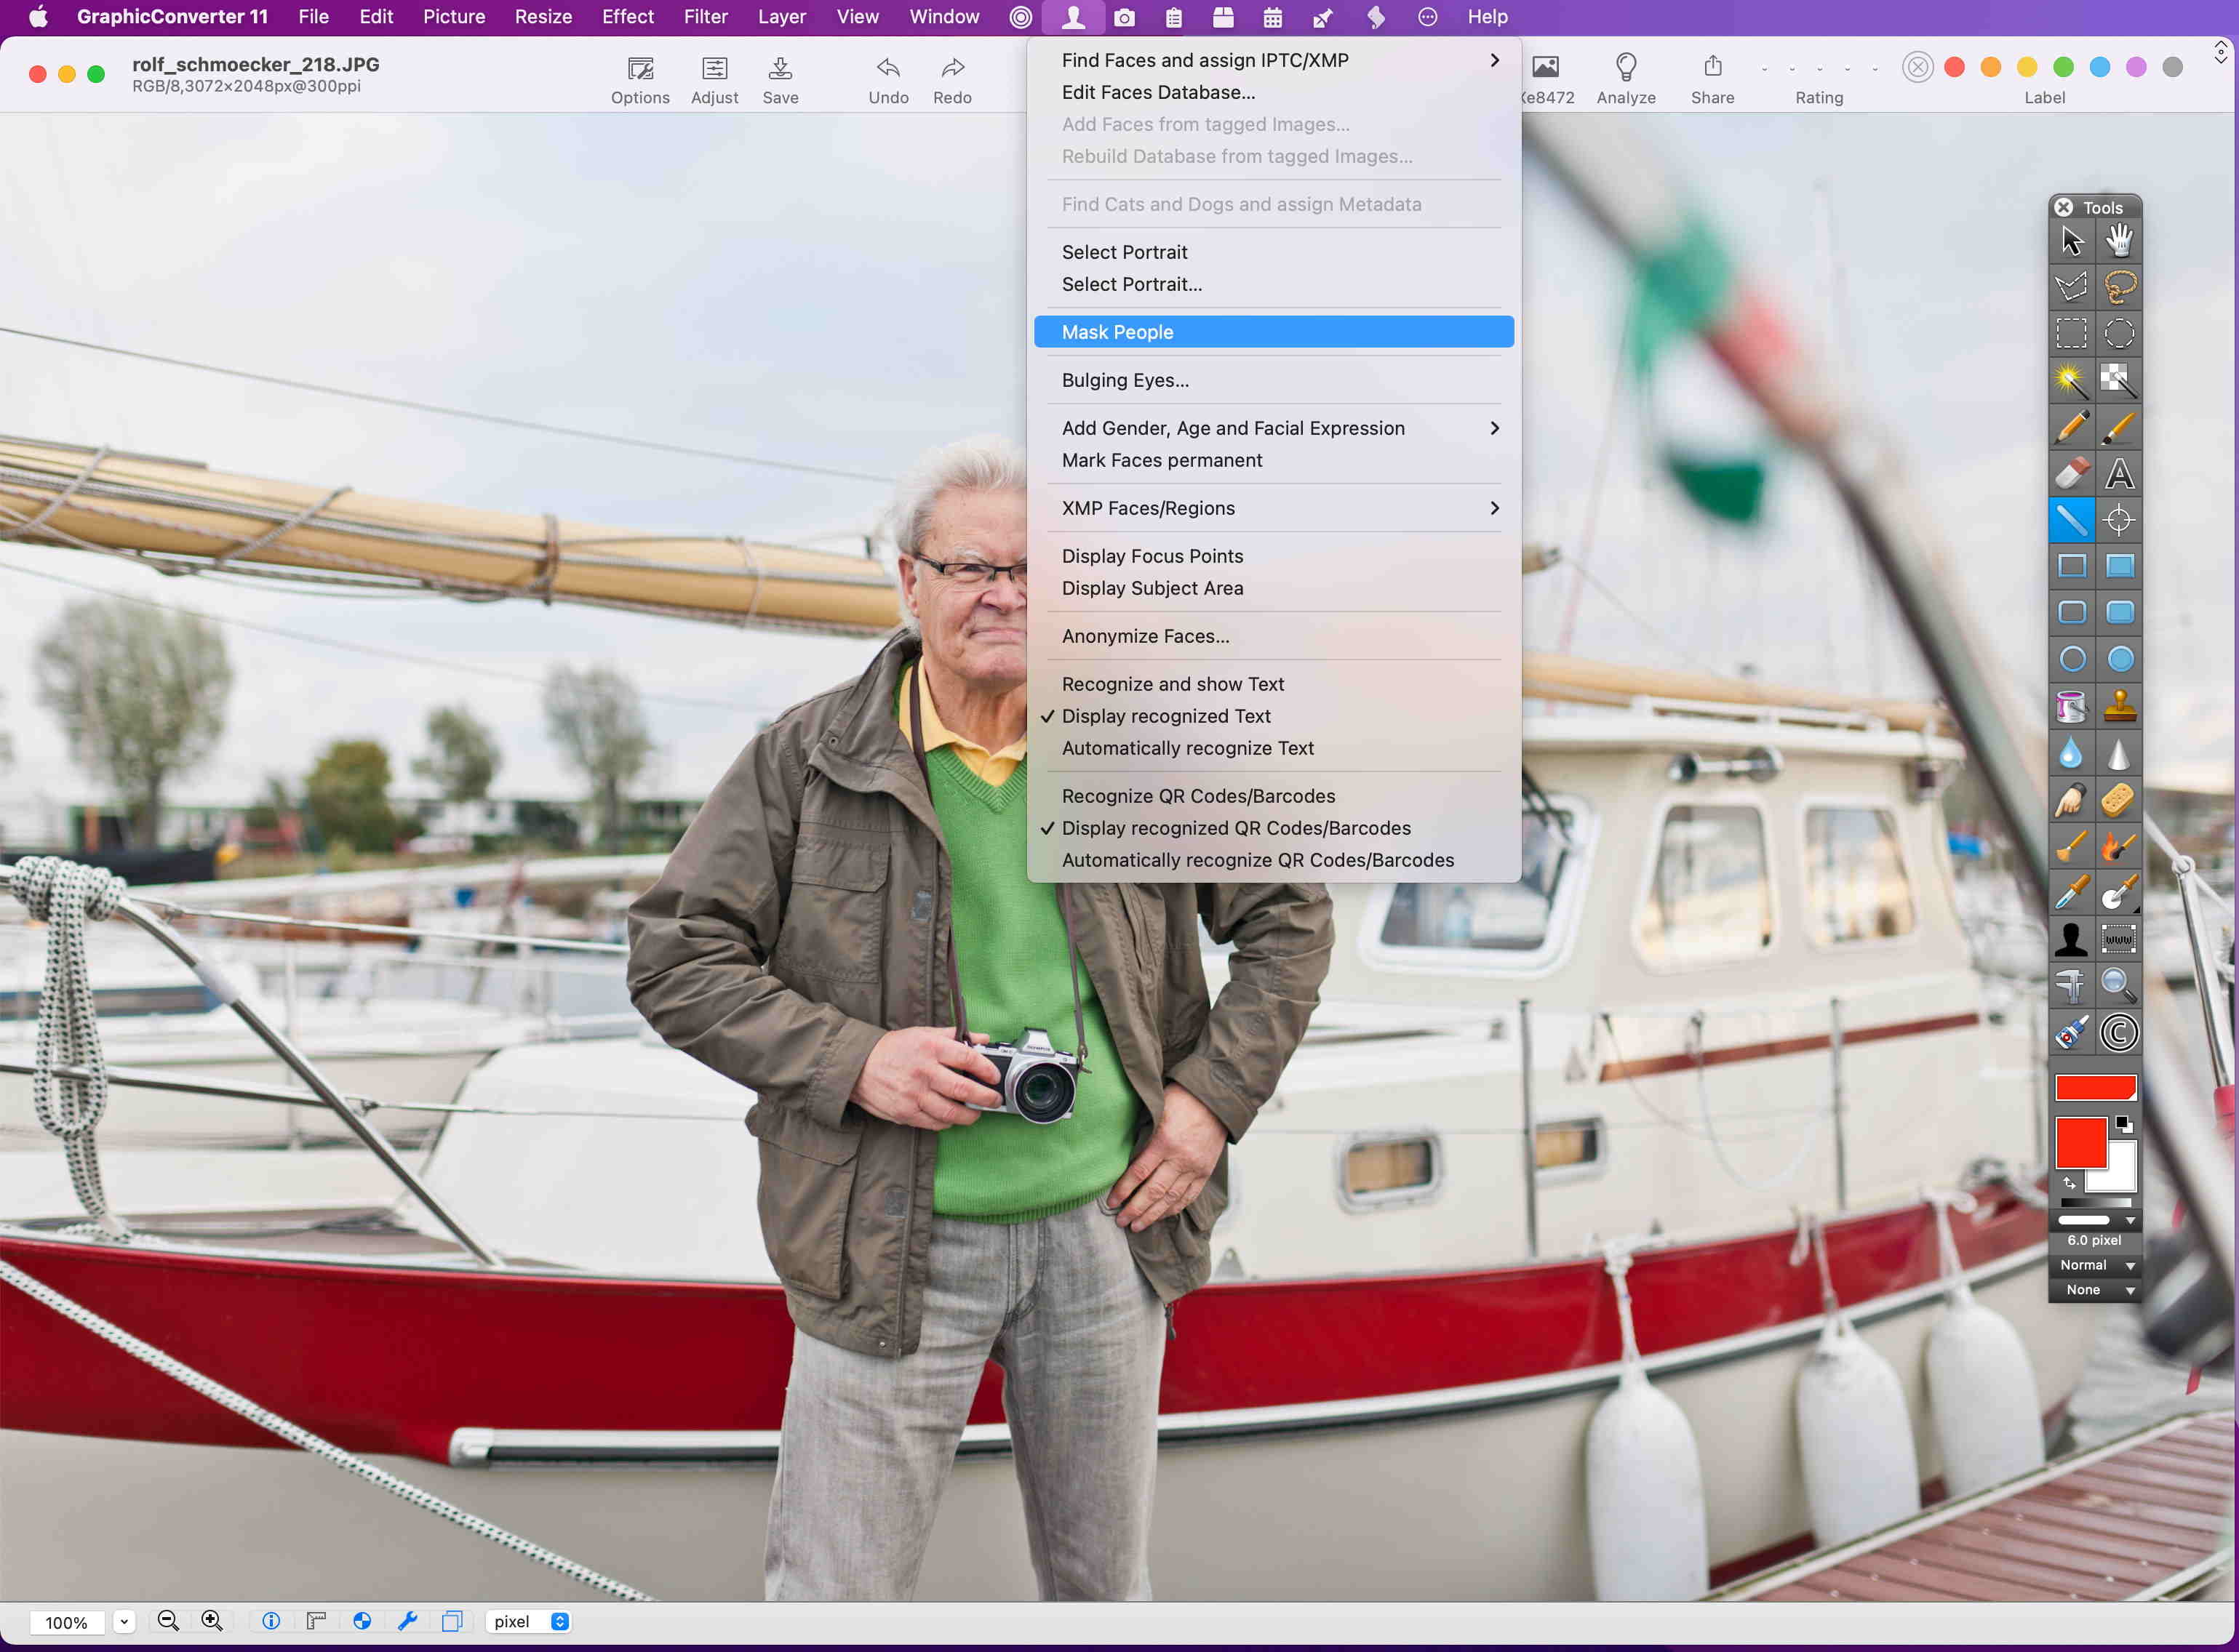
Task: Choose the polygon selection tool
Action: (x=2071, y=287)
